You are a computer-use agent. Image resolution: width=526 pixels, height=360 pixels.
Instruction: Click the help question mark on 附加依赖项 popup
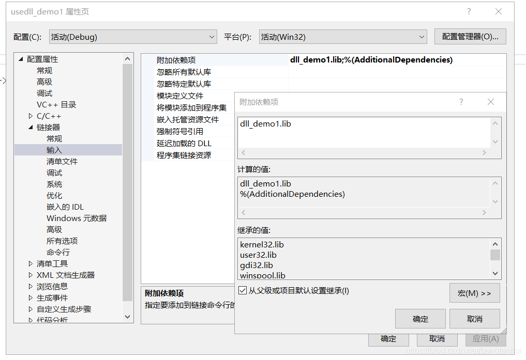[461, 102]
